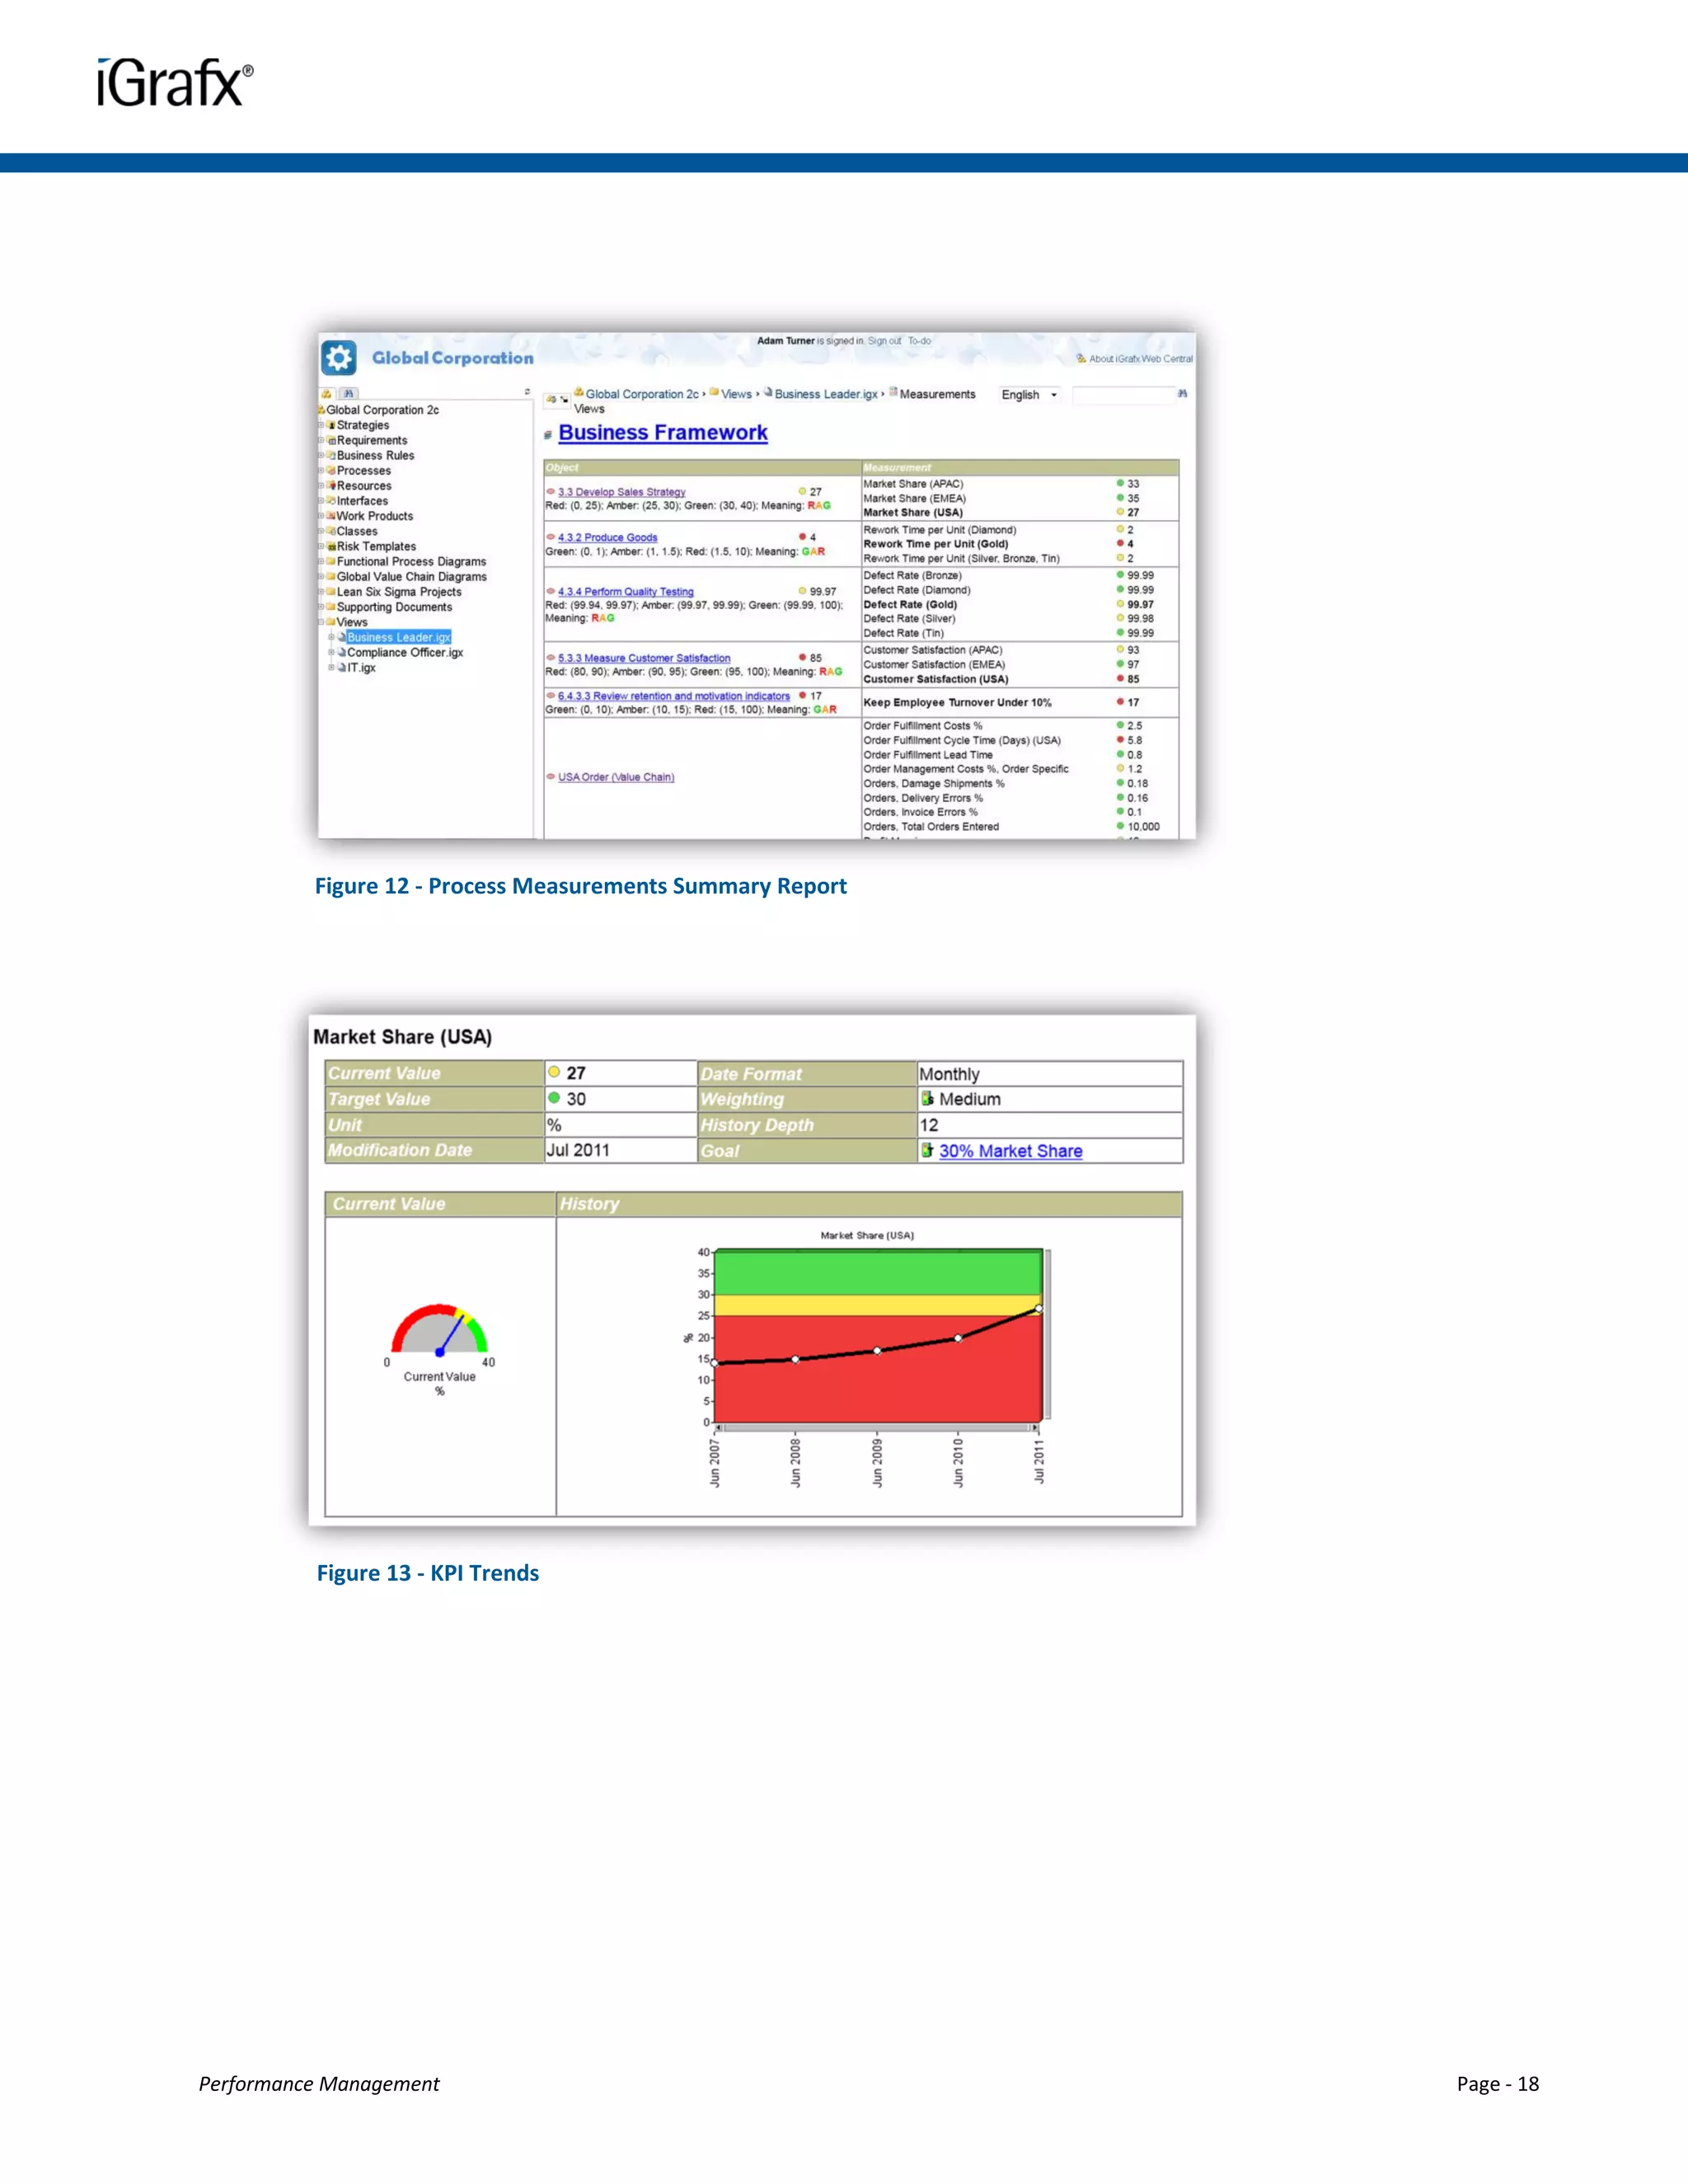Click Defect Rate (Gold) measurement row
This screenshot has width=1688, height=2184.
point(1020,604)
